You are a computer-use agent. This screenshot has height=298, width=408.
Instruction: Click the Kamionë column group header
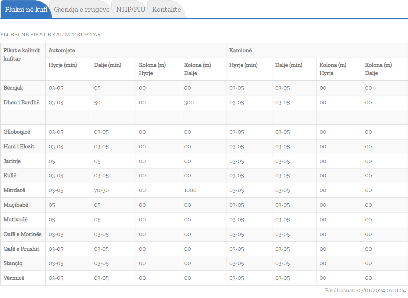click(240, 50)
